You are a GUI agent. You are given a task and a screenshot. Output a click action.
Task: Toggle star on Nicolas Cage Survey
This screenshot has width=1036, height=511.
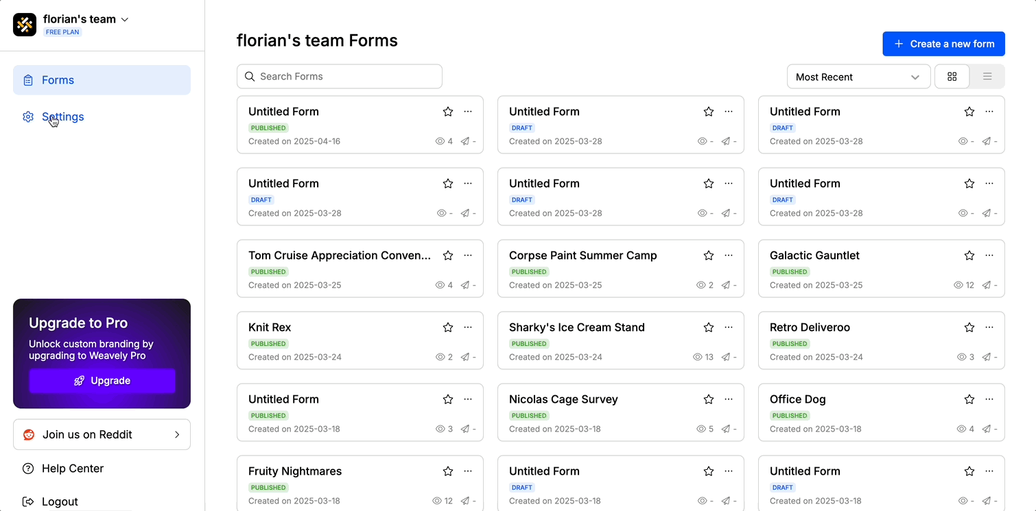point(709,399)
